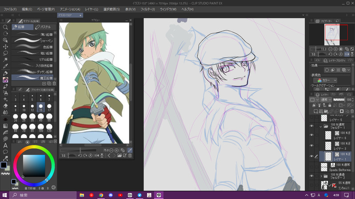Hide the レイヤー 3 layer
This screenshot has width=355, height=199.
311,146
